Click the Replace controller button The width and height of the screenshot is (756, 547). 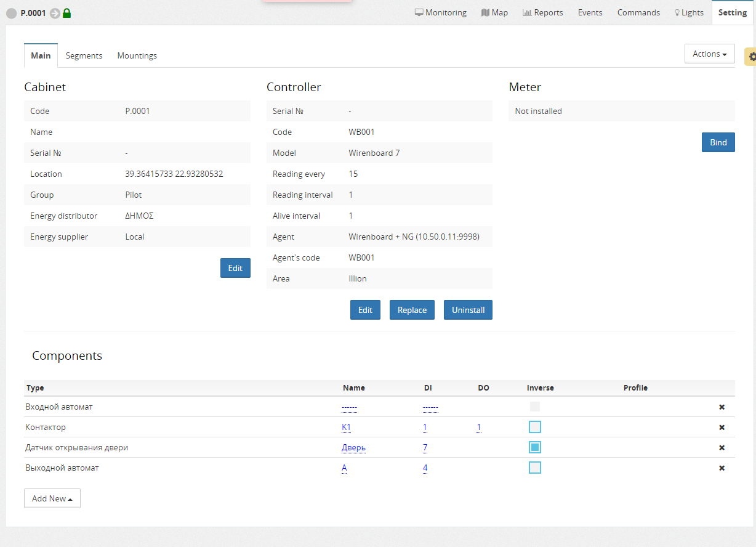click(x=412, y=310)
